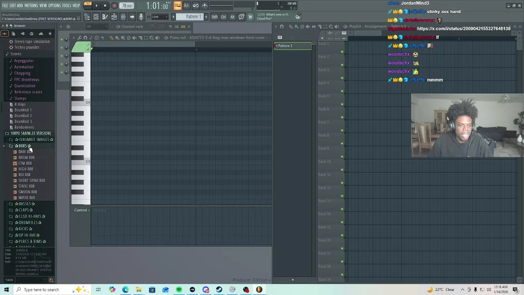Image resolution: width=524 pixels, height=295 pixels.
Task: Toggle magnet snap icon in Piano roll
Action: [85, 38]
